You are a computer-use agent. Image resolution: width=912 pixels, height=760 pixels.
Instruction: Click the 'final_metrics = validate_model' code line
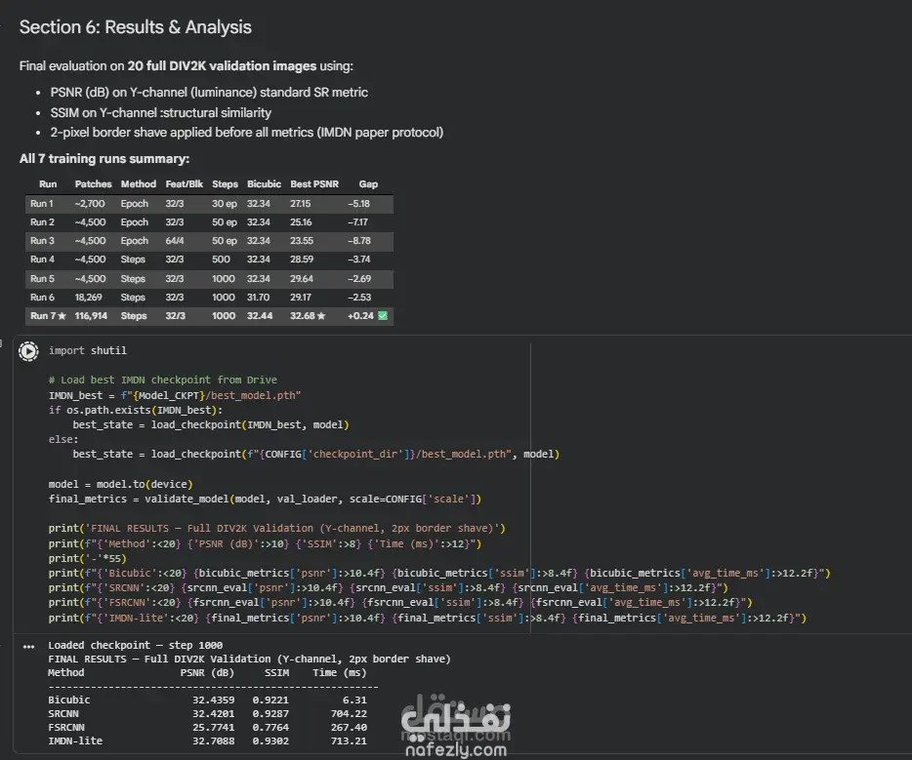coord(265,499)
